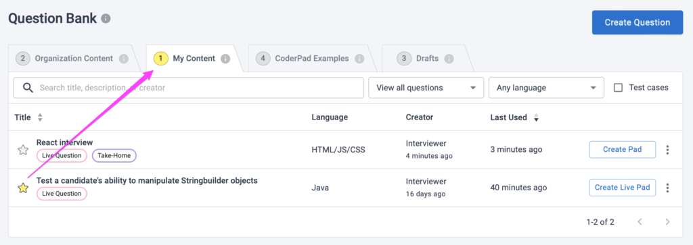Image resolution: width=693 pixels, height=245 pixels.
Task: Click the info icon on CoderPad Examples tab
Action: pyautogui.click(x=360, y=59)
